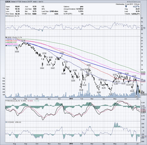Click the 10.44 low price label
This screenshot has width=147, height=145.
point(81,90)
